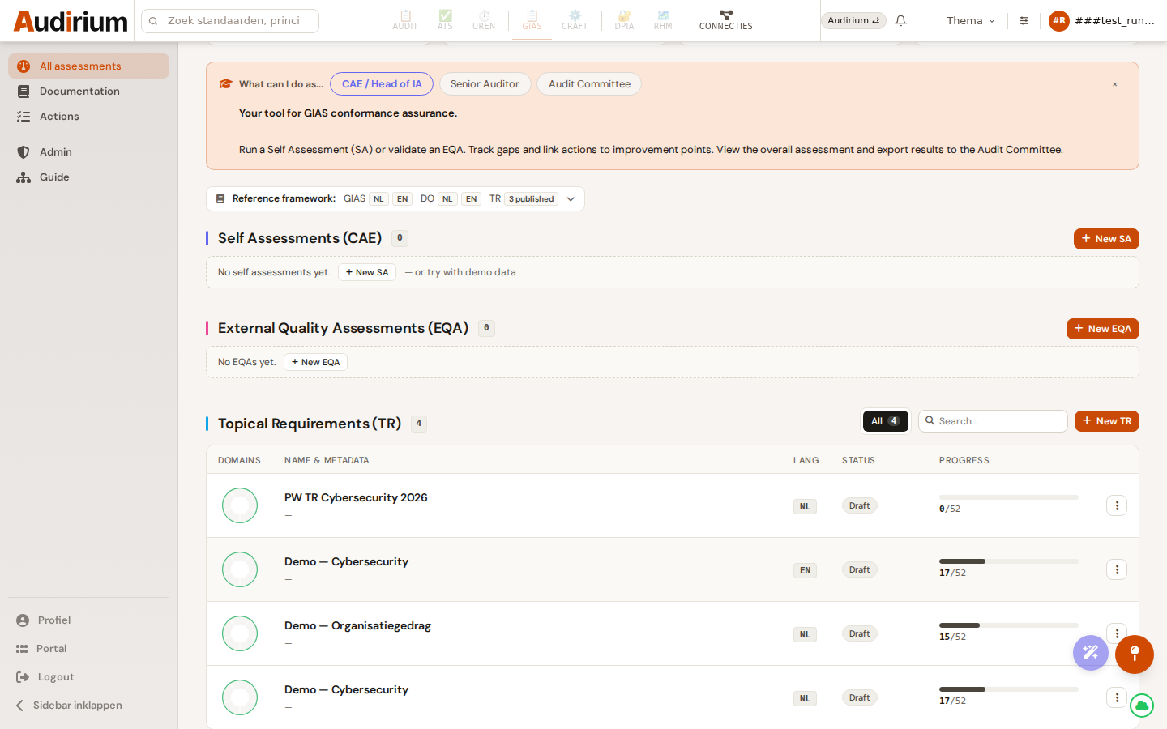The width and height of the screenshot is (1167, 729).
Task: Select the Senior Auditor role pill
Action: click(485, 84)
